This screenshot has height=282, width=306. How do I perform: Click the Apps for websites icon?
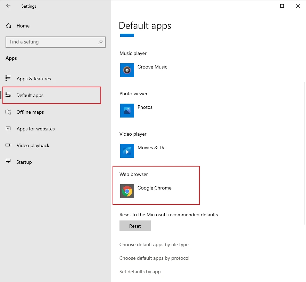[x=8, y=128]
